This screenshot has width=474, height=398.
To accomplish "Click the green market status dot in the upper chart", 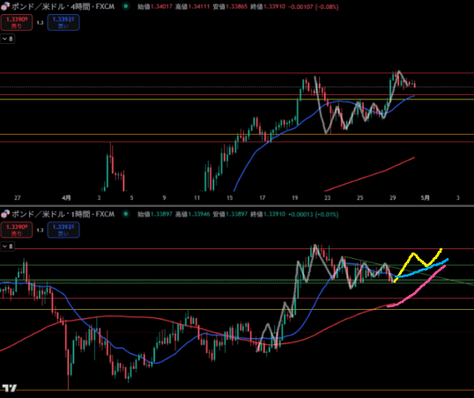I will click(x=126, y=6).
